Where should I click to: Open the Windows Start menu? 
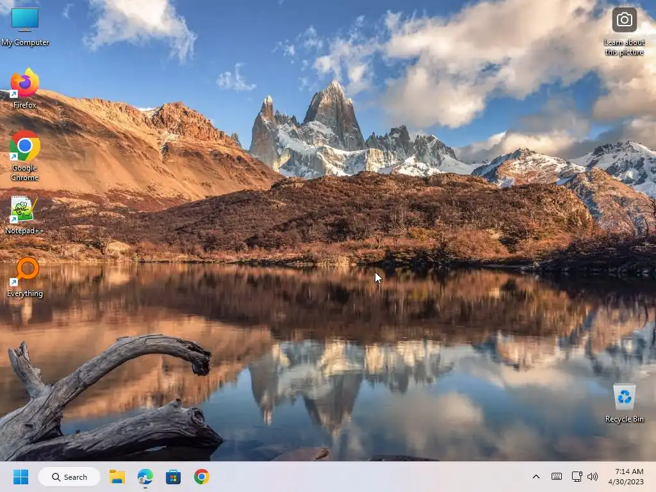coord(20,477)
